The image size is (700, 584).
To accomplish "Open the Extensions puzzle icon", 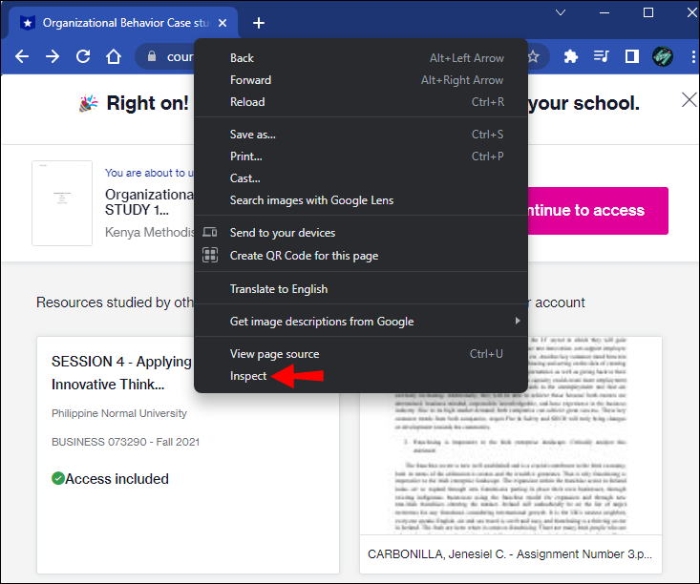I will (x=570, y=56).
